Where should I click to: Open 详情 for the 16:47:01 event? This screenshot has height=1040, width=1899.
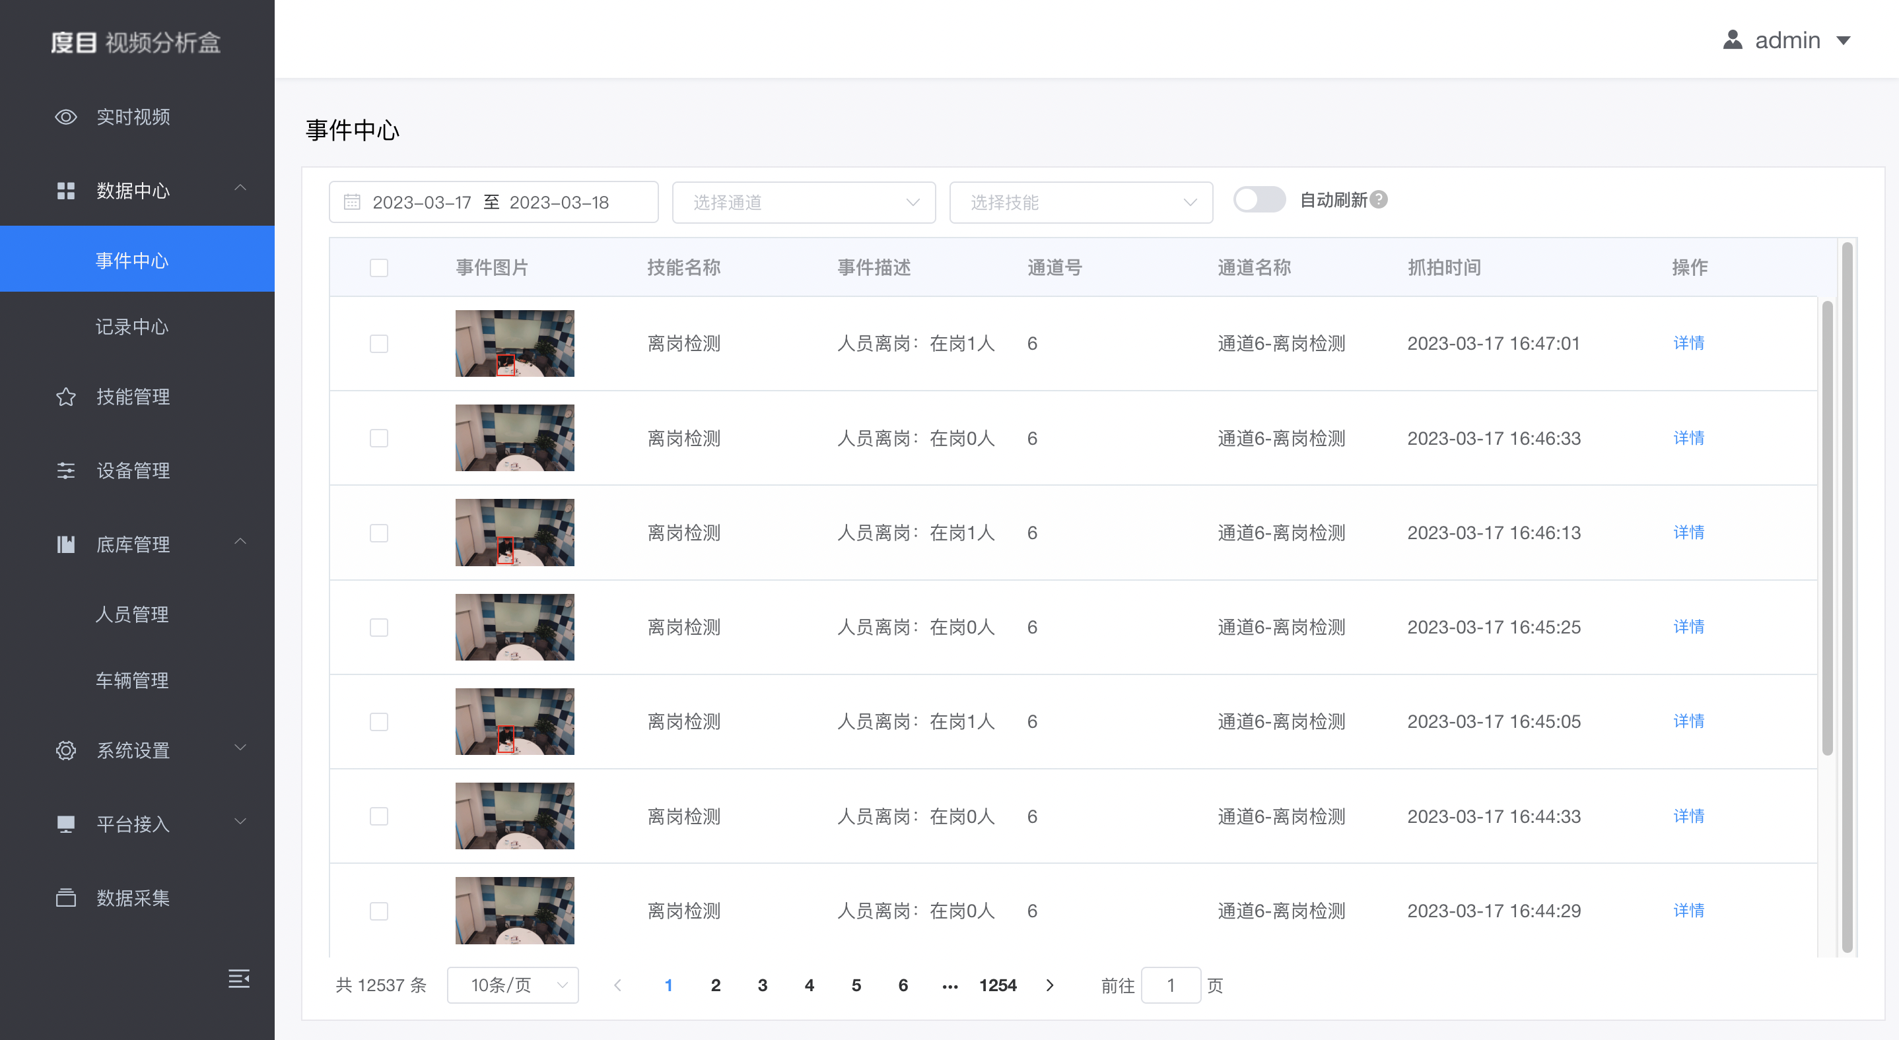pyautogui.click(x=1688, y=343)
